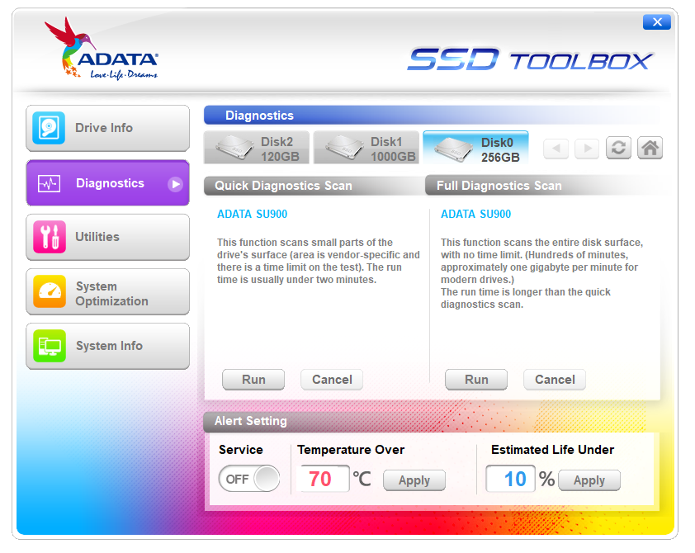The image size is (695, 553).
Task: Click the Quick Diagnostics Scan header
Action: click(314, 186)
